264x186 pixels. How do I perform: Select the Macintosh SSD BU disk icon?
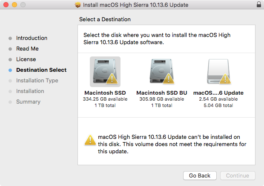162,71
